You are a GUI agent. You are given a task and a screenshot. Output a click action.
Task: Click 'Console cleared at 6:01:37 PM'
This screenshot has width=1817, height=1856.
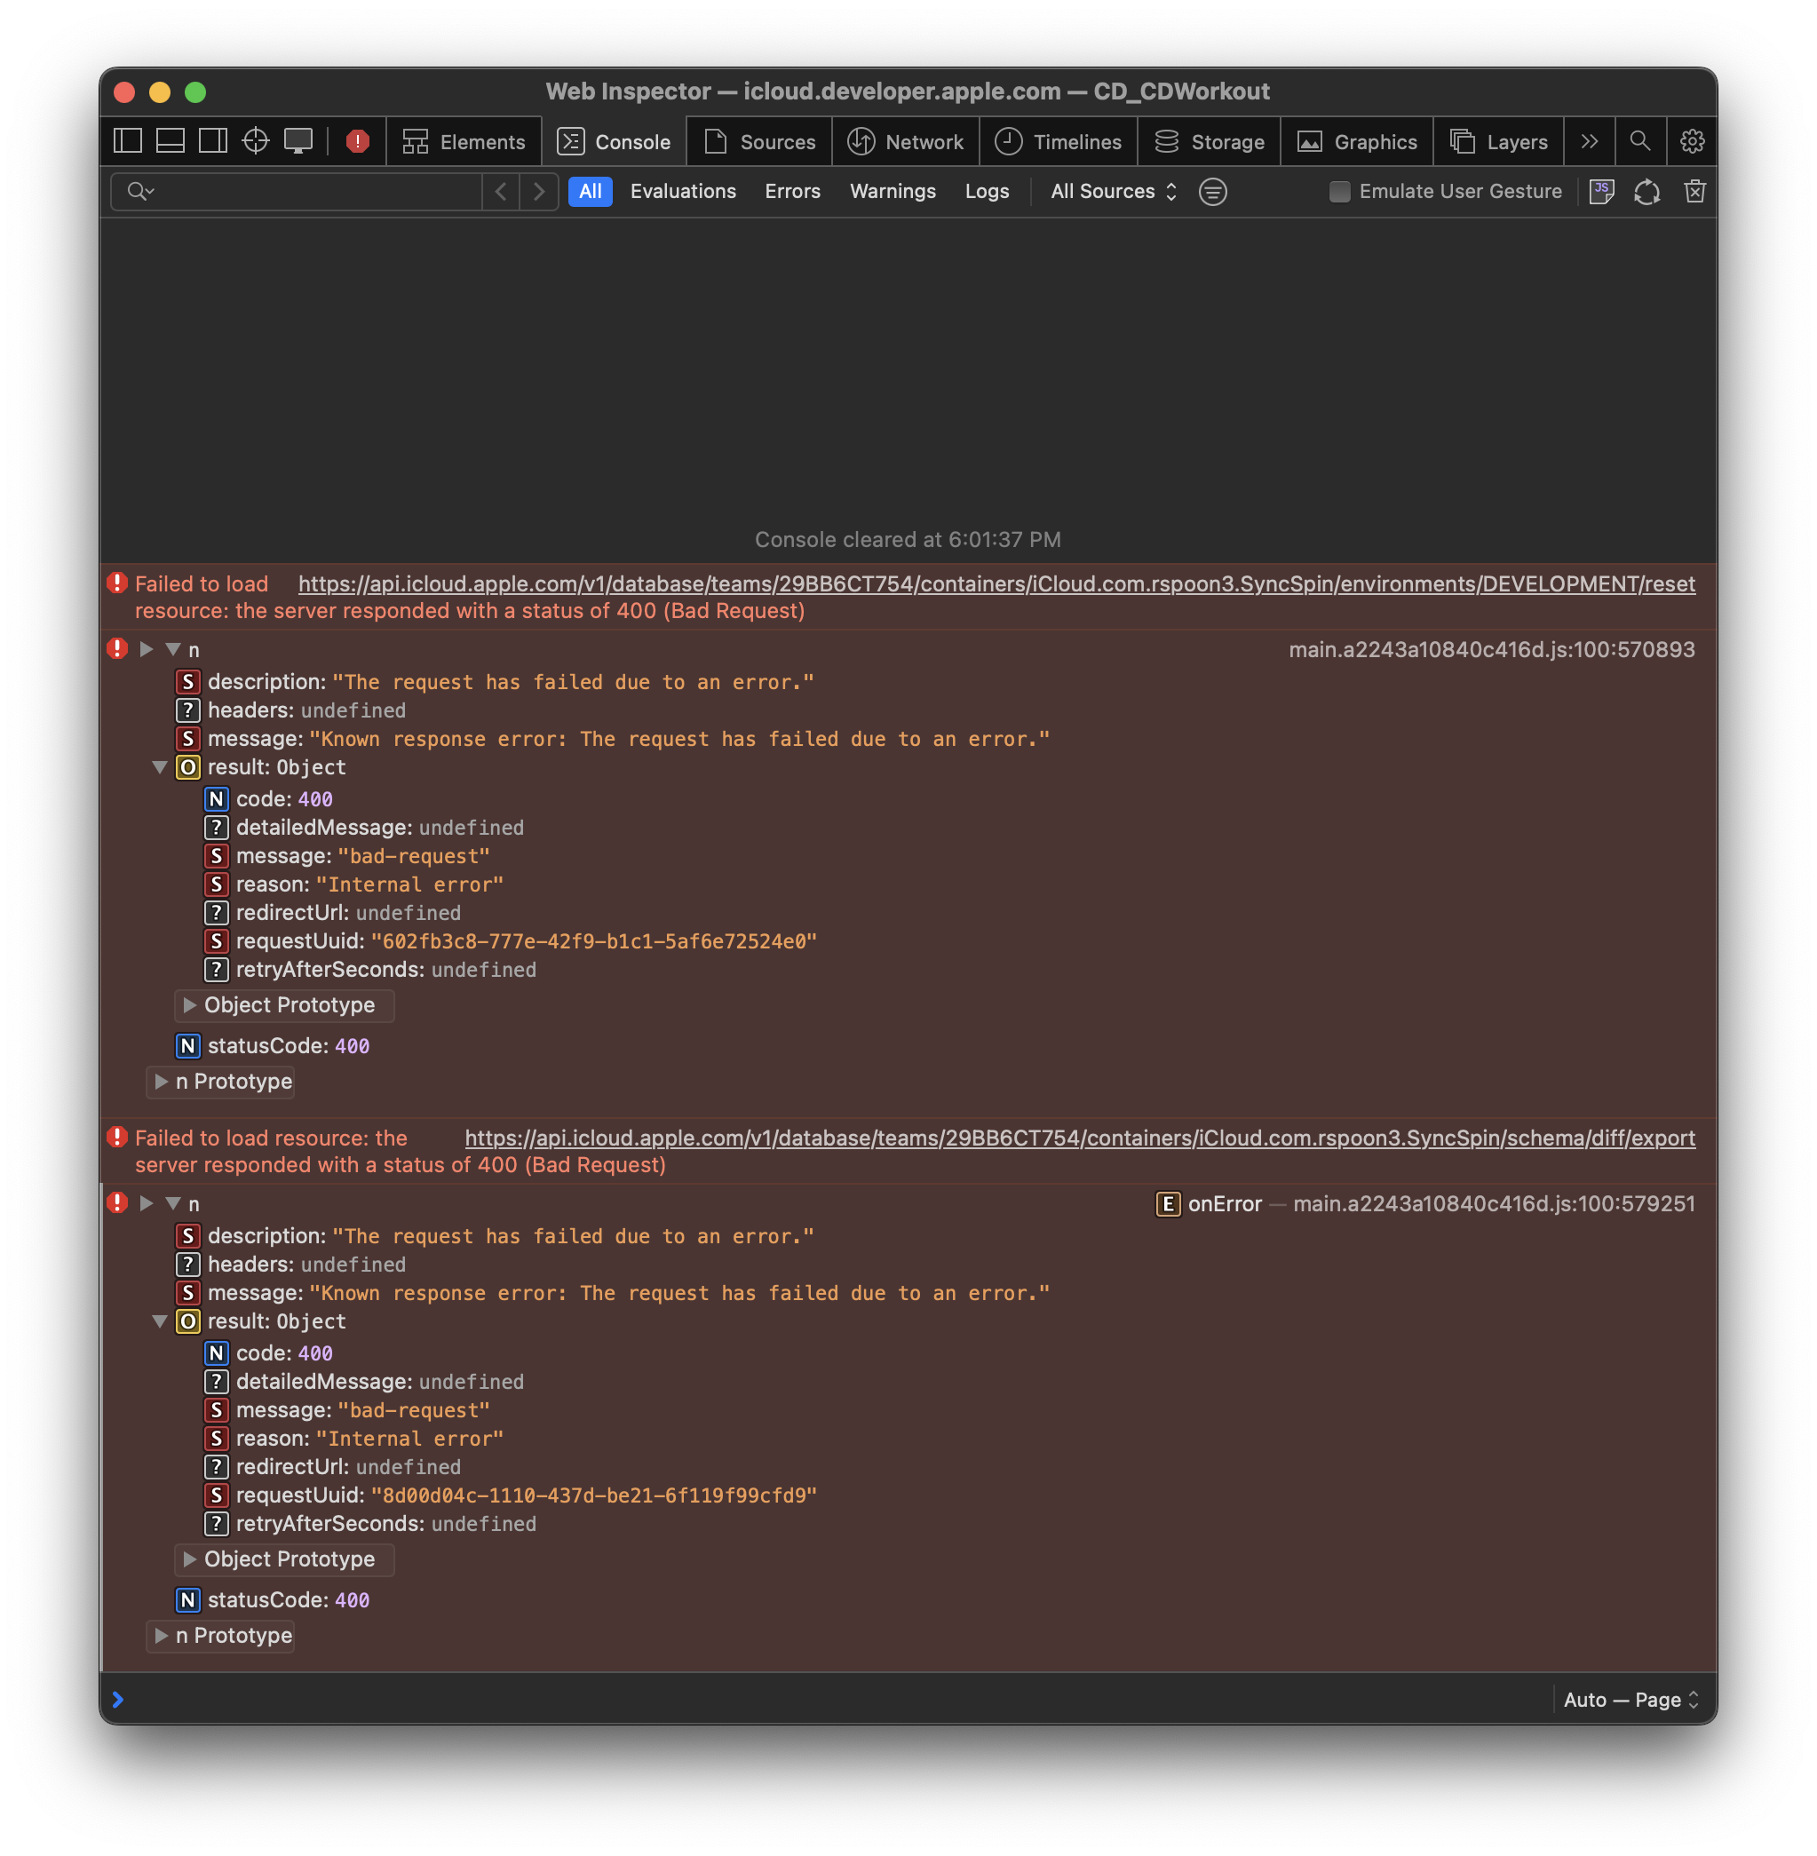pyautogui.click(x=908, y=540)
